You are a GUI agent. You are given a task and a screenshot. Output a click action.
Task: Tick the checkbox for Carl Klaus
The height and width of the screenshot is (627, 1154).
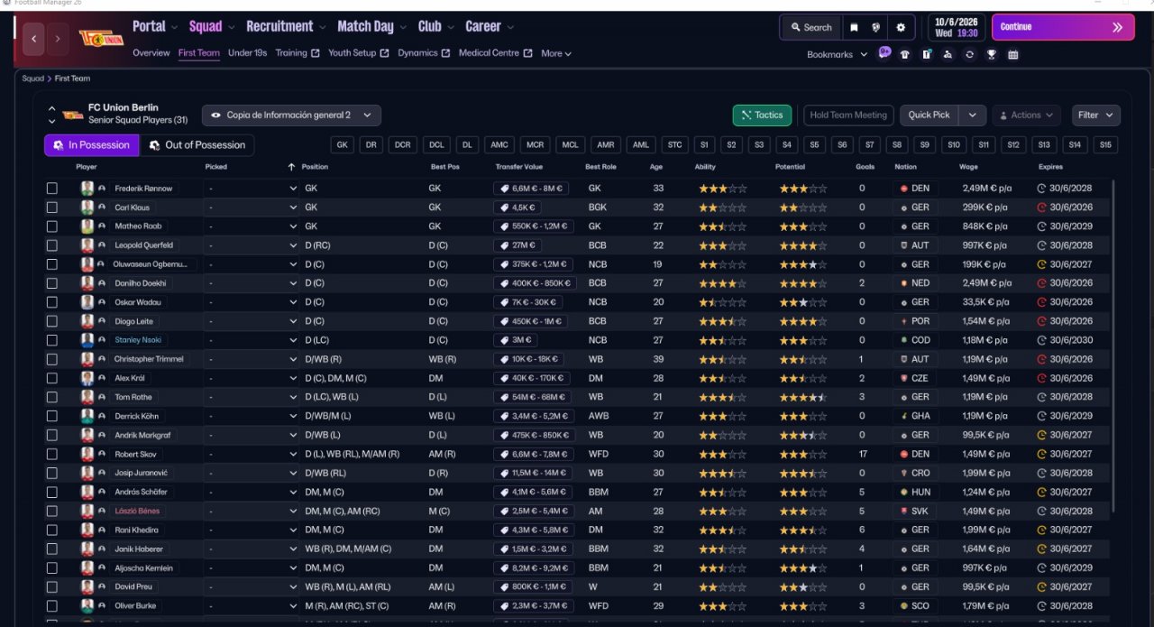pyautogui.click(x=51, y=207)
